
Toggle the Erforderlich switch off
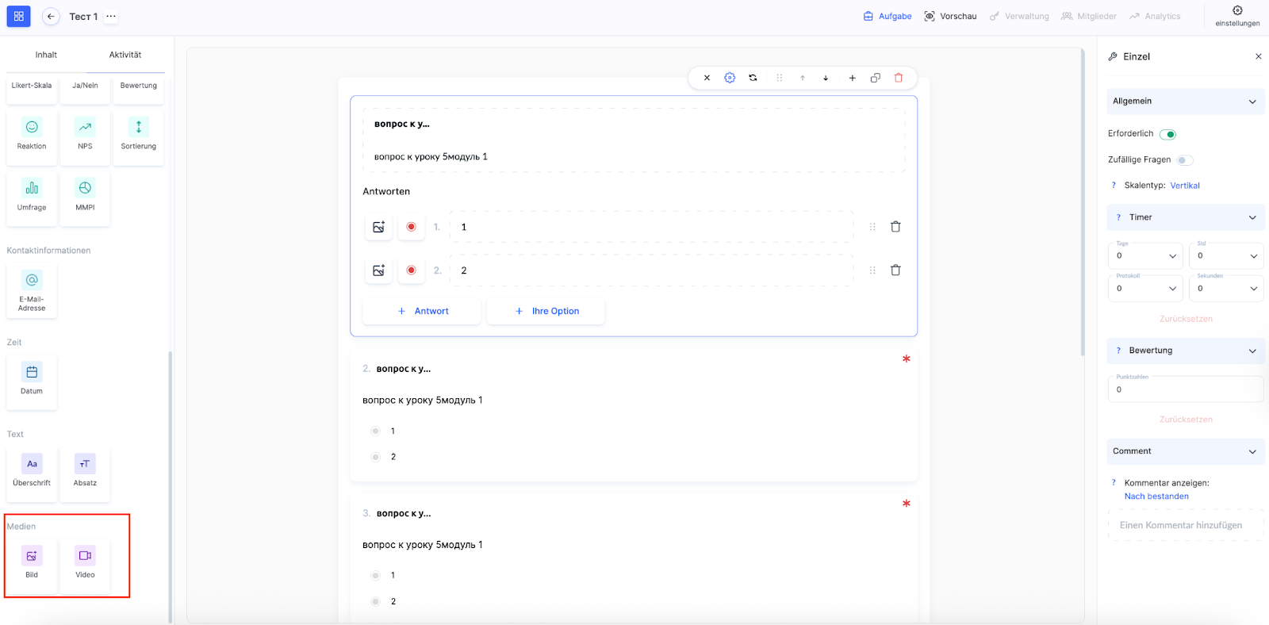(x=1167, y=134)
